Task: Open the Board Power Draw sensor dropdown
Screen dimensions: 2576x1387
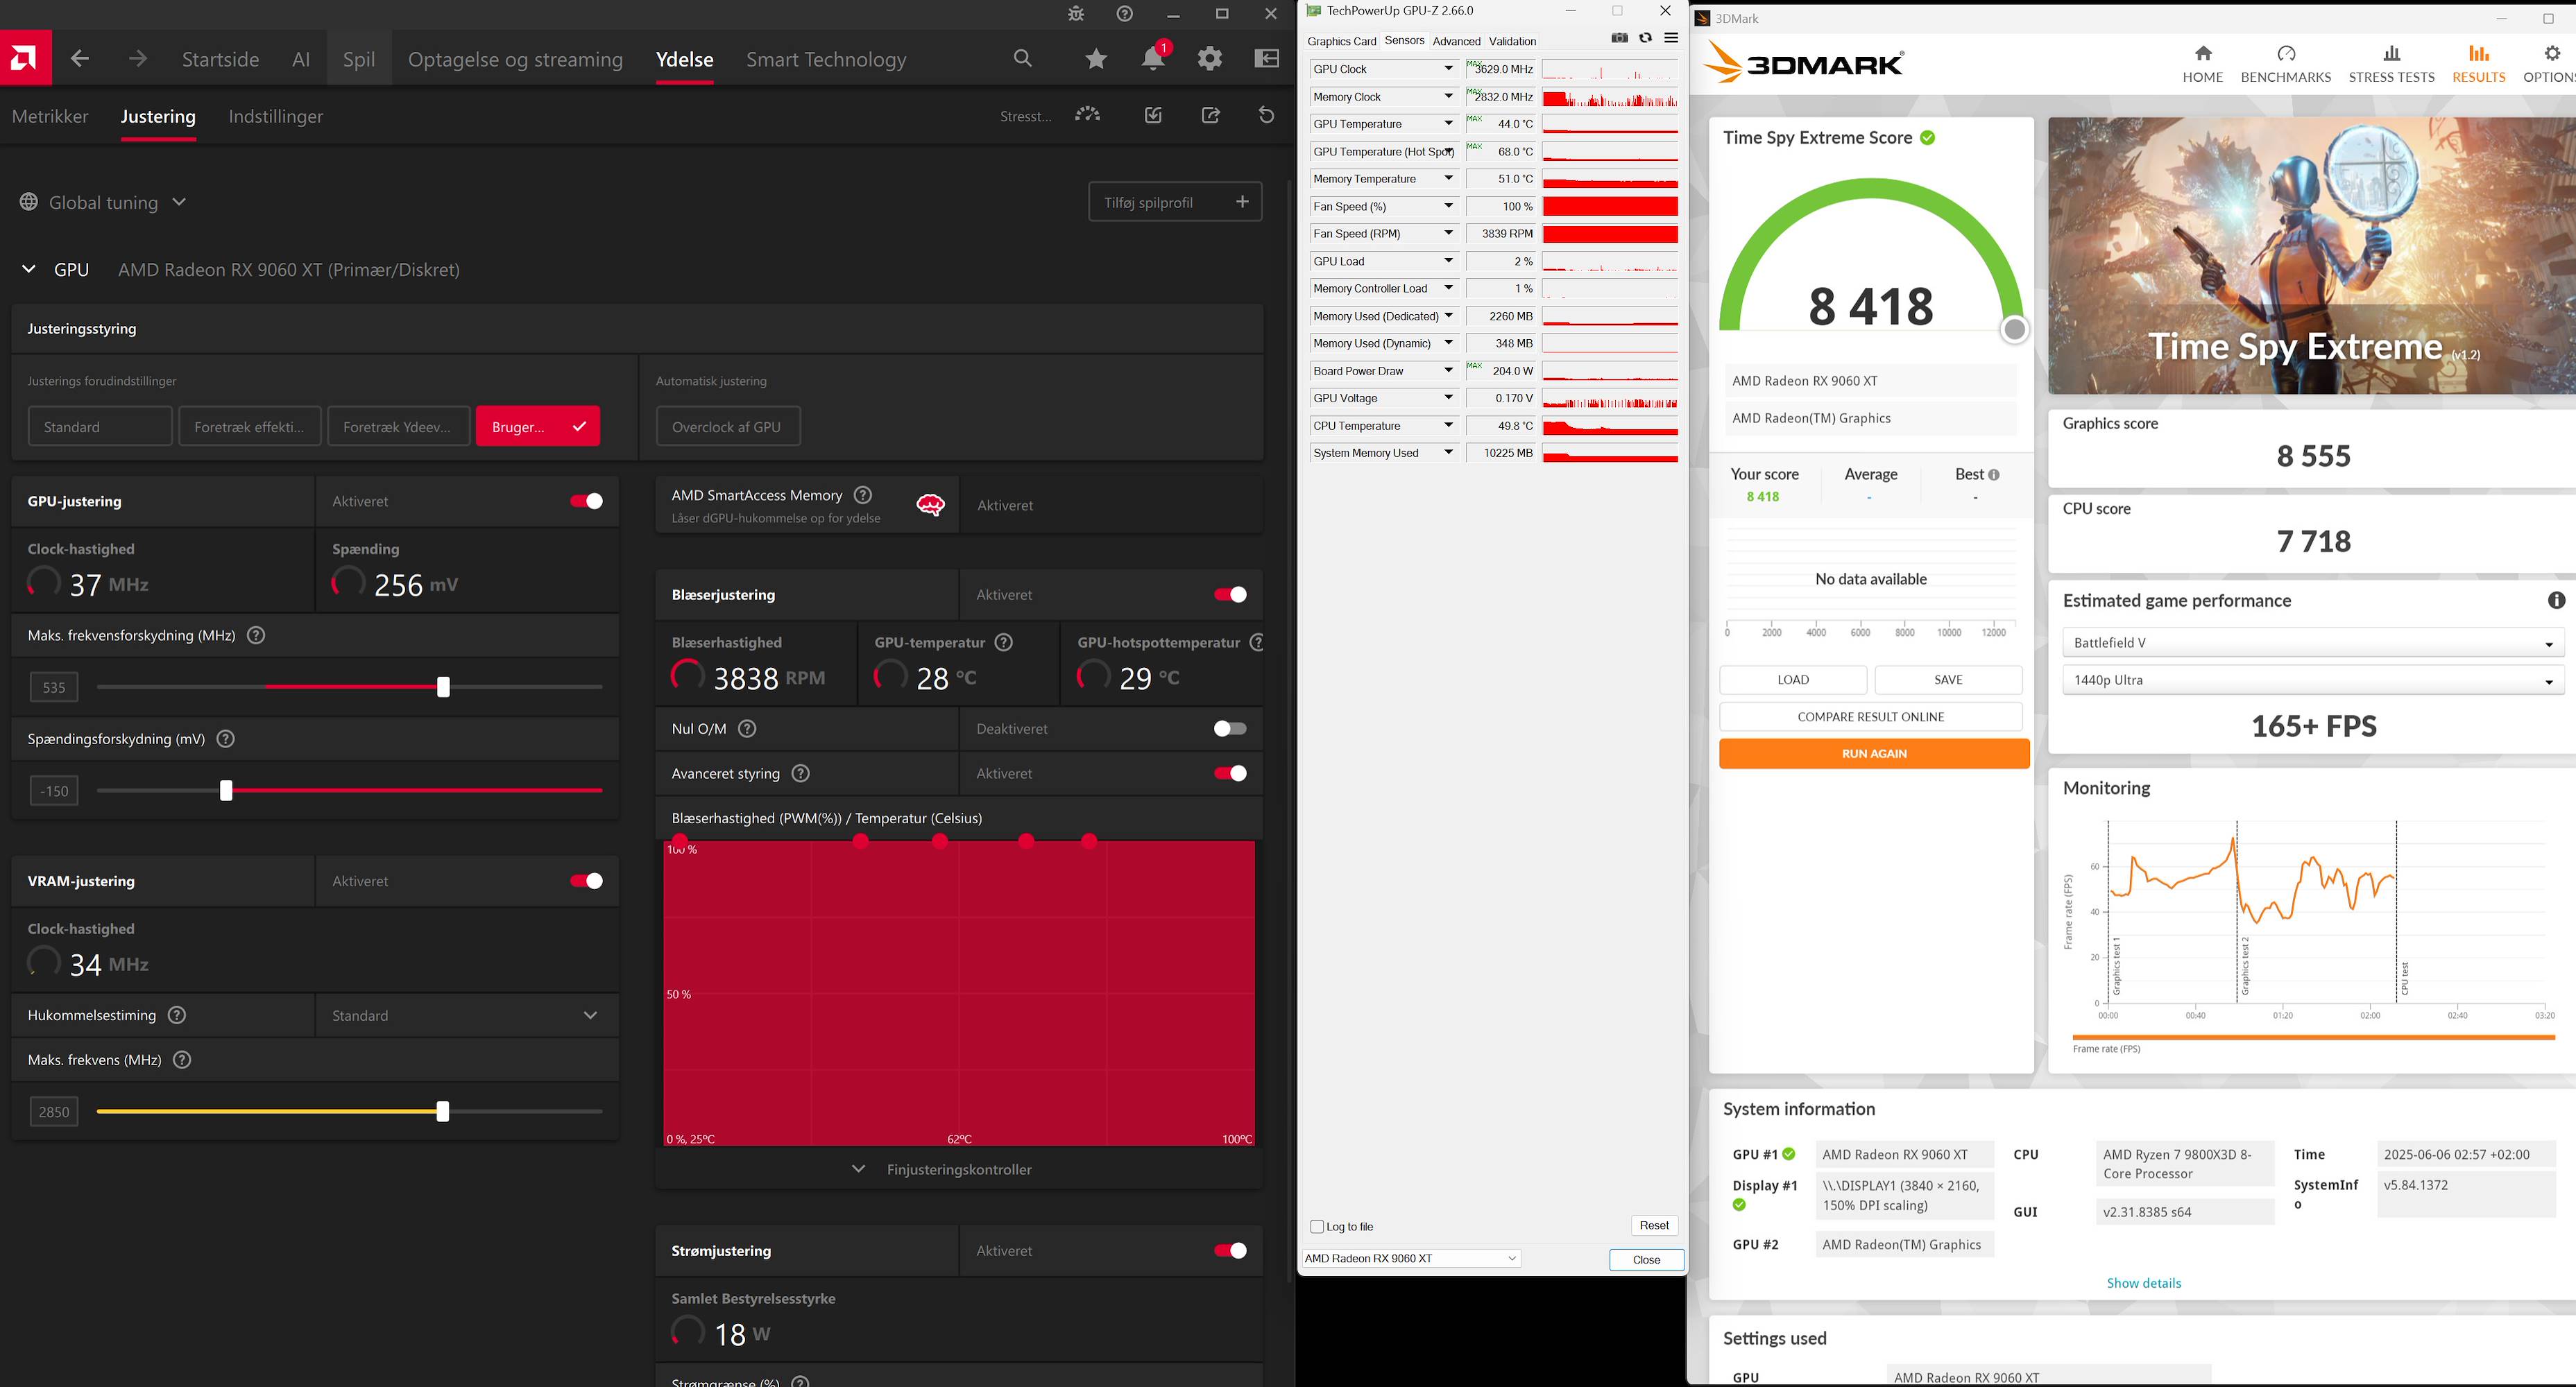Action: pos(1448,371)
